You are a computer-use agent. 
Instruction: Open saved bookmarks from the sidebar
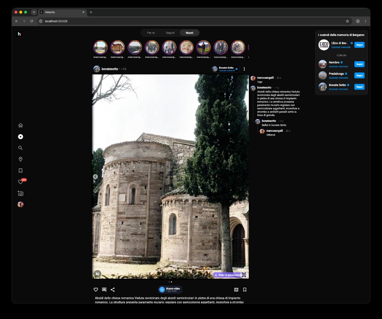(21, 171)
